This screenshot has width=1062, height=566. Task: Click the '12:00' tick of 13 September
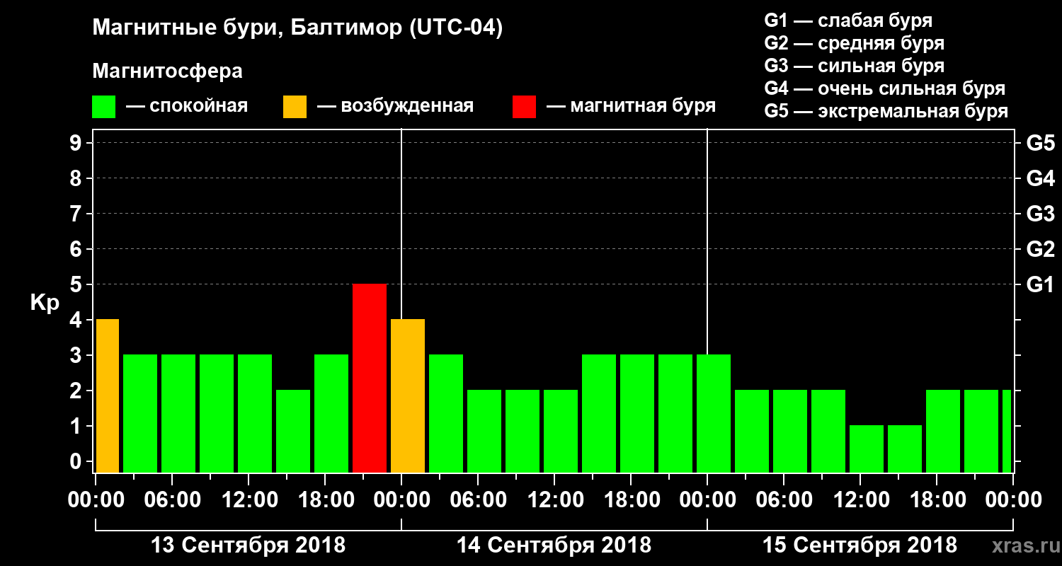click(x=249, y=499)
